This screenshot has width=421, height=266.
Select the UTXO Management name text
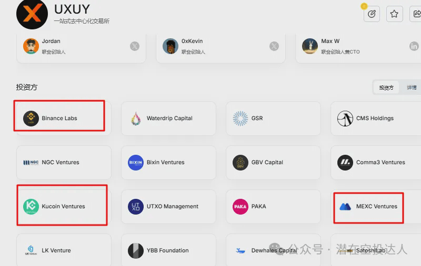(x=173, y=207)
